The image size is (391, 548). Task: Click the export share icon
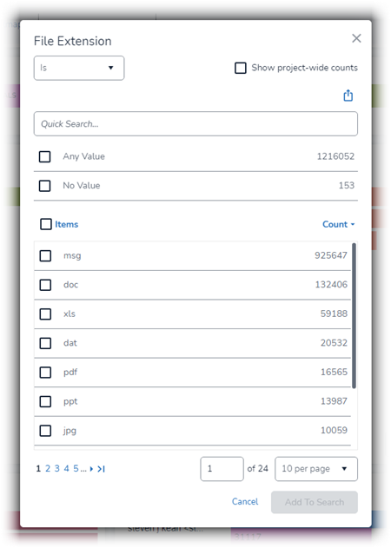[348, 96]
